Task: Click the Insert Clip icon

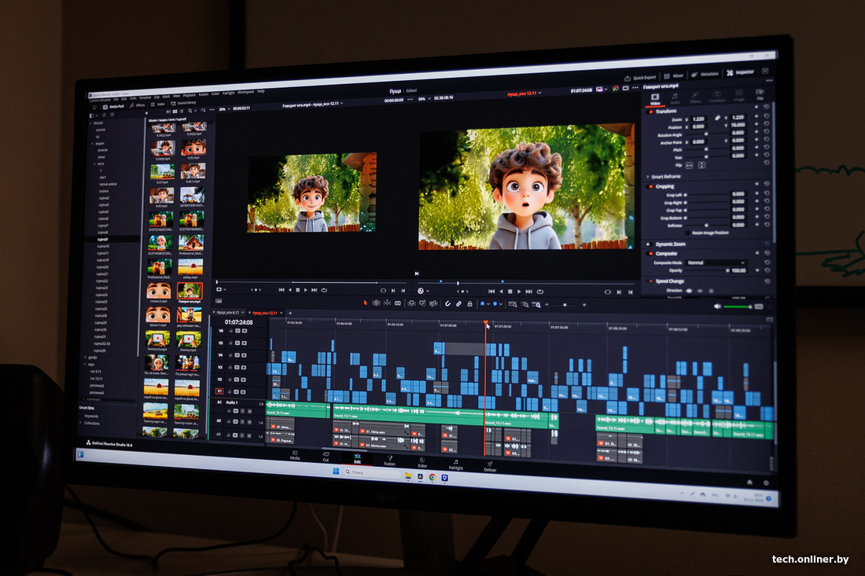Action: click(x=411, y=303)
